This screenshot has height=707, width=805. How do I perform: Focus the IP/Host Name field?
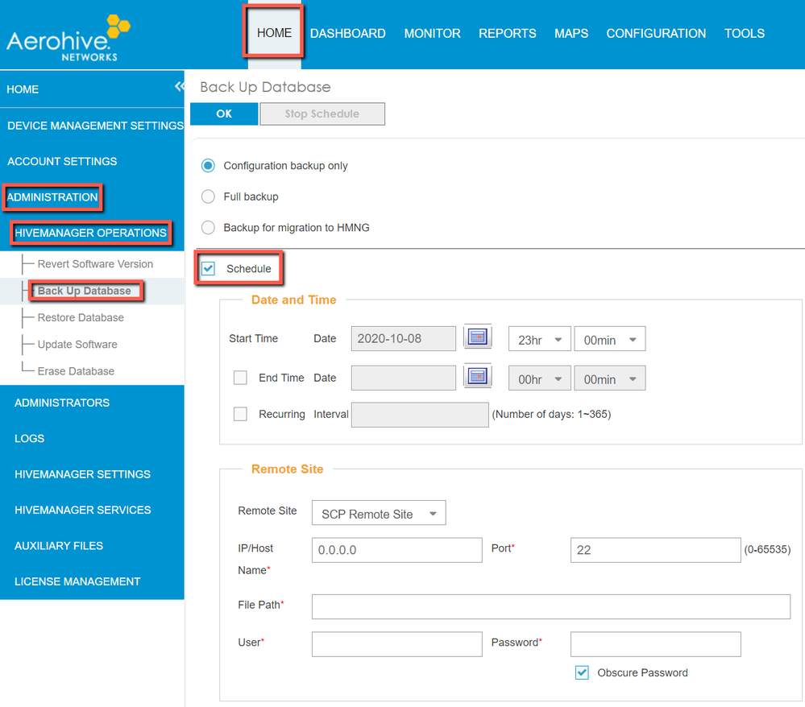coord(396,550)
